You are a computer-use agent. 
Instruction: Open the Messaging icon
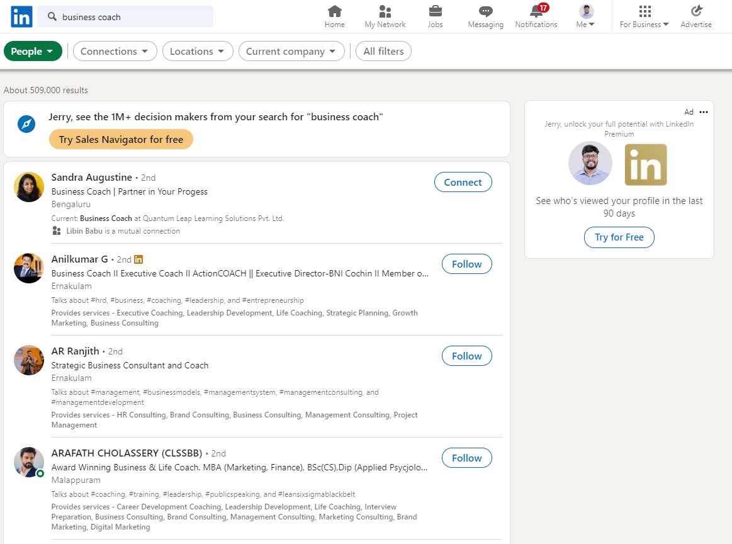click(485, 16)
